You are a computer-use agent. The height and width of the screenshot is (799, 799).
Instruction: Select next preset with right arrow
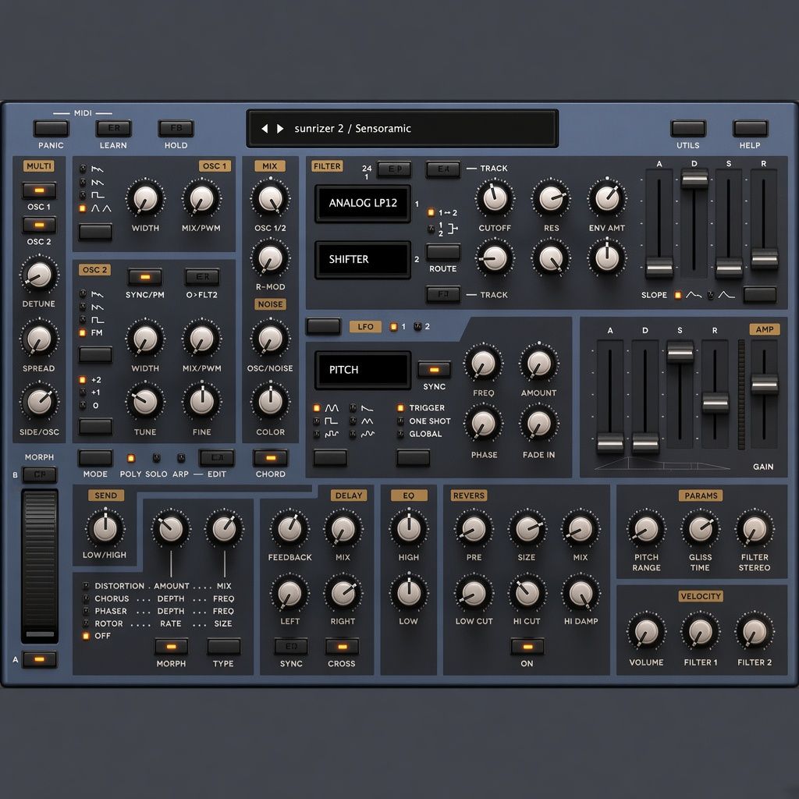click(x=280, y=129)
